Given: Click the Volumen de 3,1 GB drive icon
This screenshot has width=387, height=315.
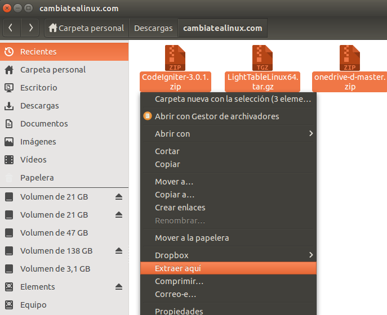Looking at the screenshot, I should (9, 269).
